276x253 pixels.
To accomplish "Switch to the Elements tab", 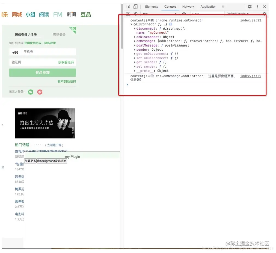I will point(152,7).
